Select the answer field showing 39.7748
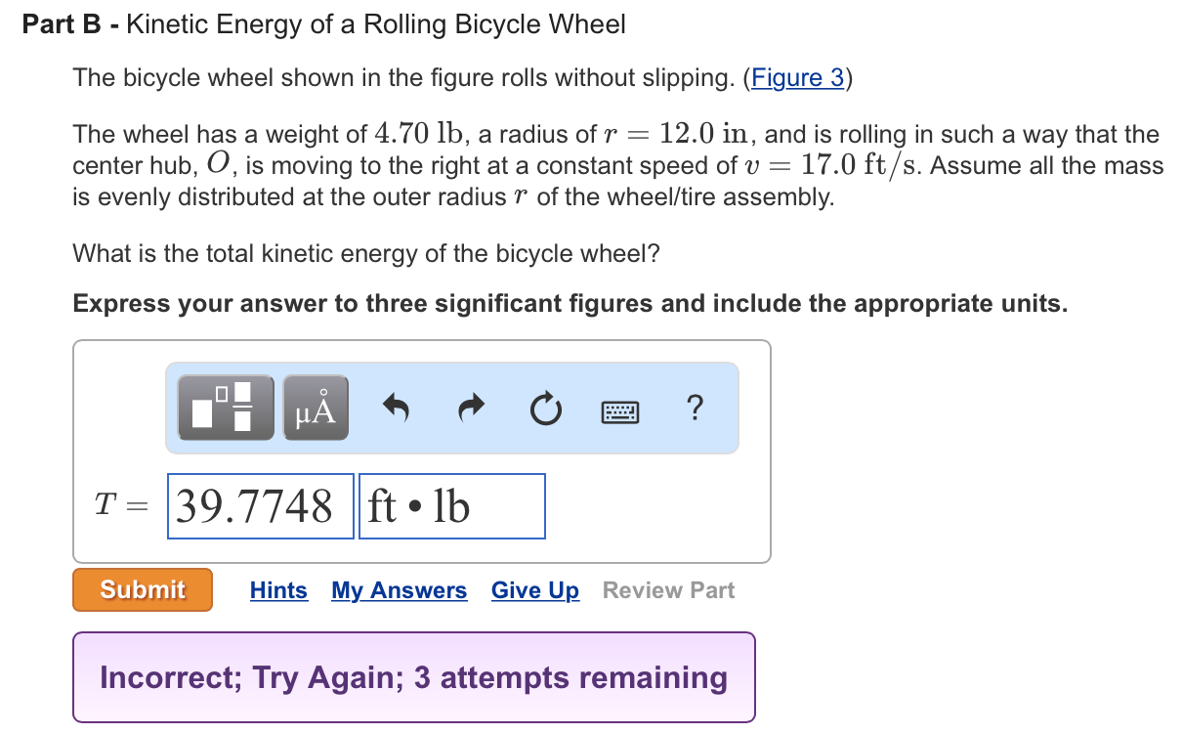 coord(260,505)
